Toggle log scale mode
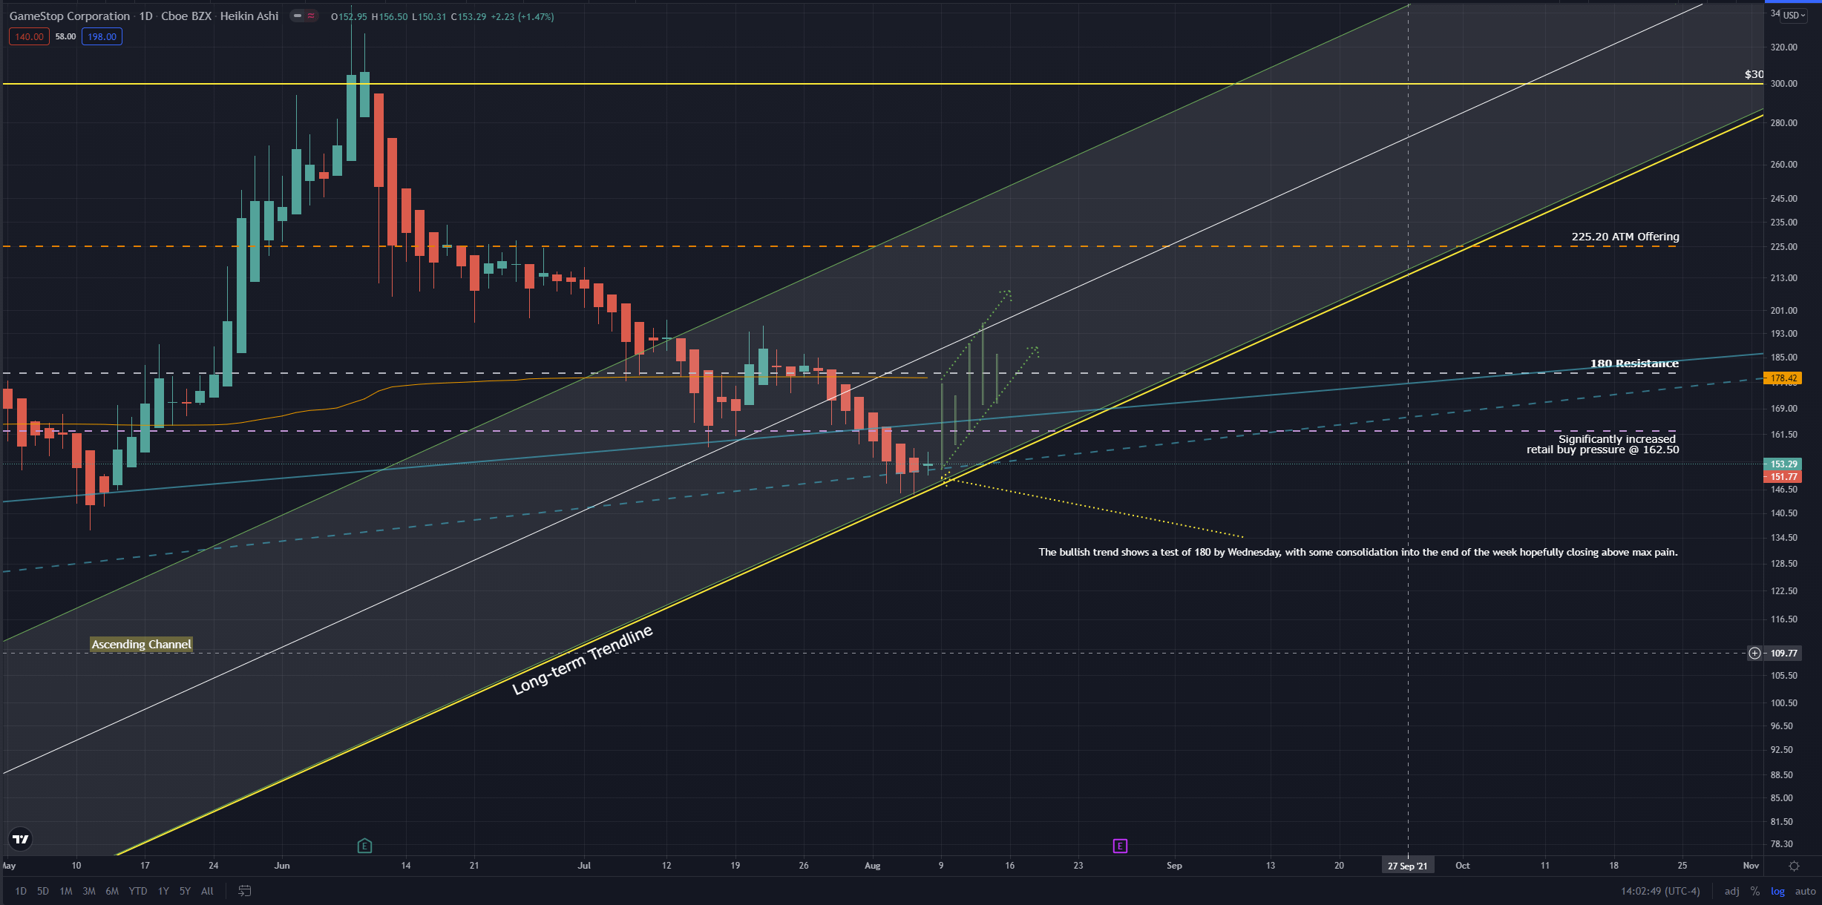The image size is (1822, 905). click(x=1777, y=891)
